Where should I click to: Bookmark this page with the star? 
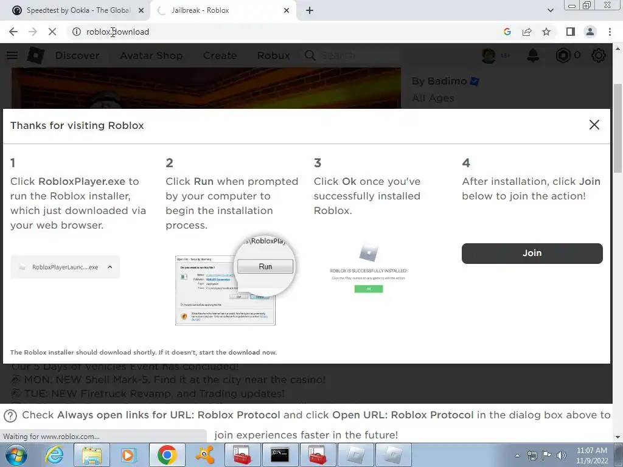coord(546,32)
